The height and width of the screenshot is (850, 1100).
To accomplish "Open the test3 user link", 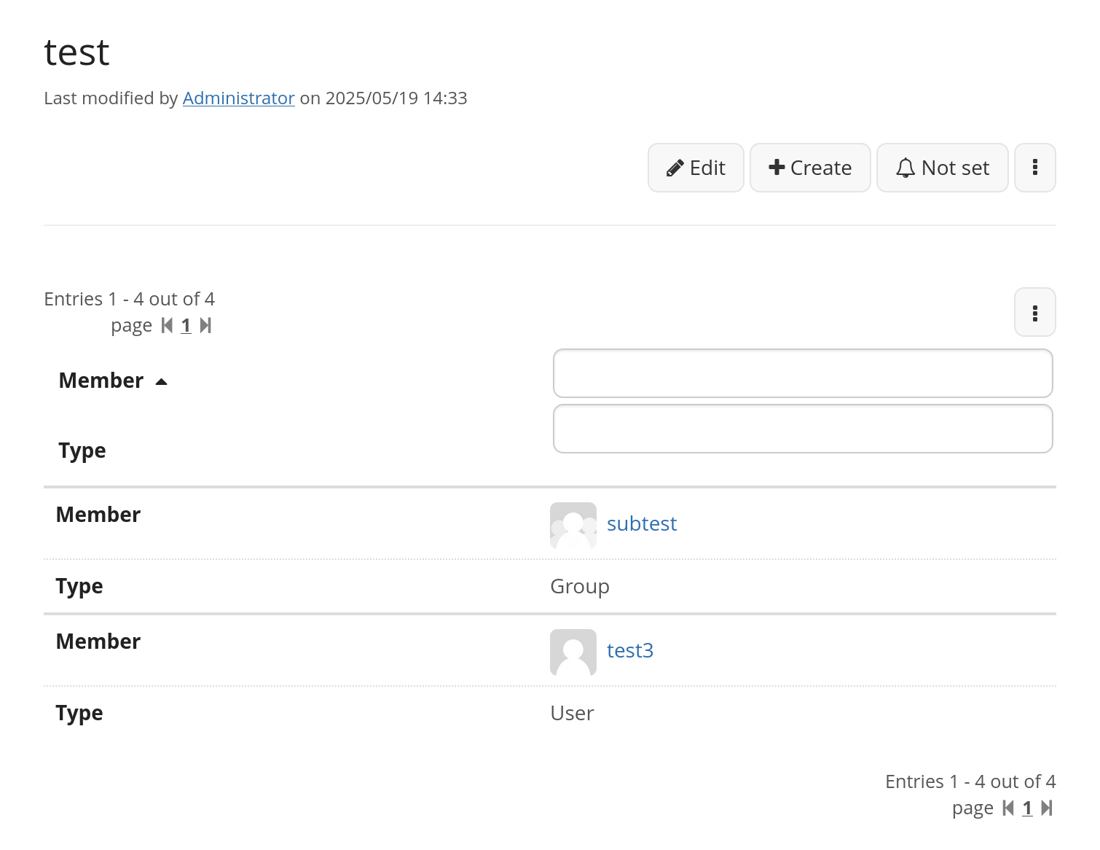I will (630, 650).
